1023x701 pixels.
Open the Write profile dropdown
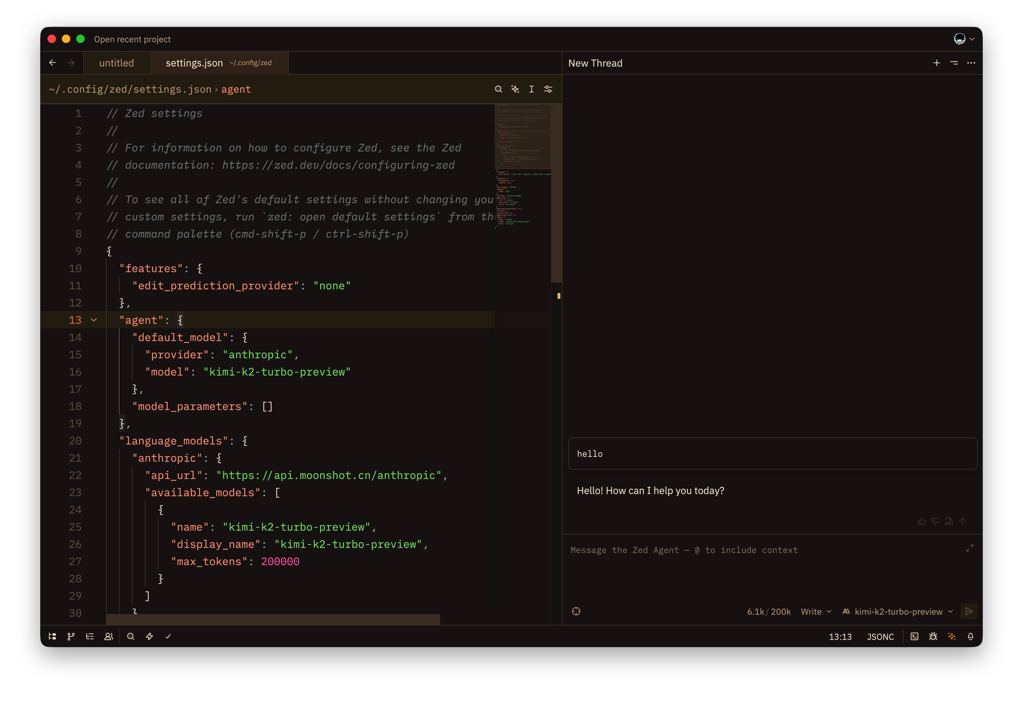[816, 612]
